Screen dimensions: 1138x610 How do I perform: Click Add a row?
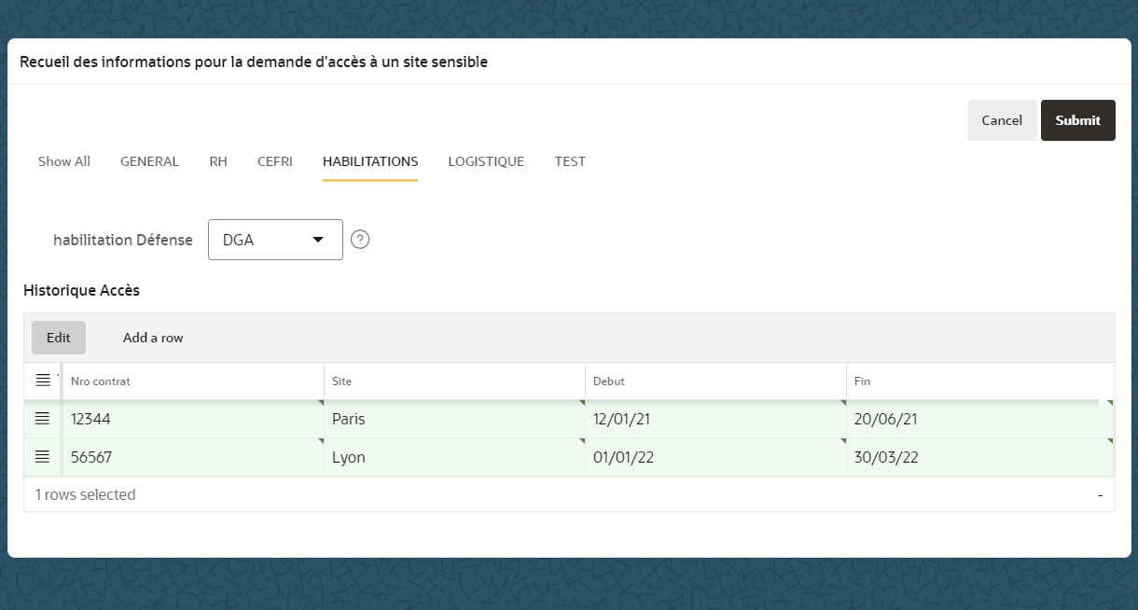(152, 337)
